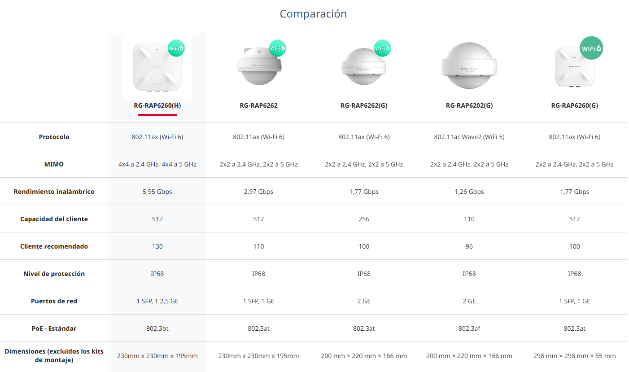Click the WiFi 6 badge on RG-RAP6262
The image size is (629, 372).
pyautogui.click(x=278, y=48)
